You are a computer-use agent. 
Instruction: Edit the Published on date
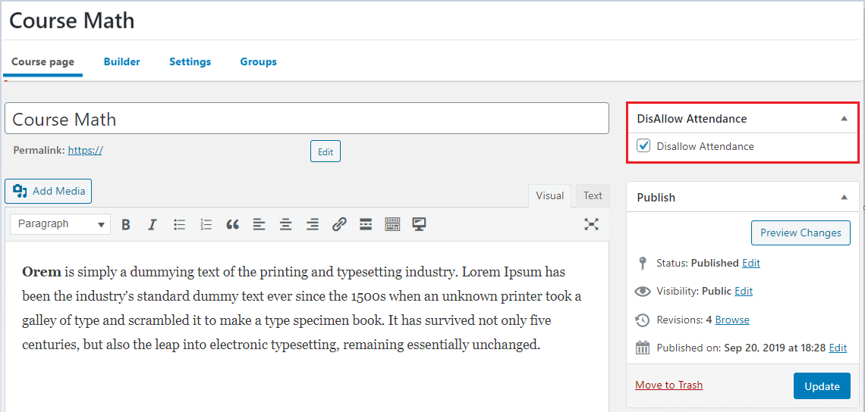pyautogui.click(x=838, y=348)
